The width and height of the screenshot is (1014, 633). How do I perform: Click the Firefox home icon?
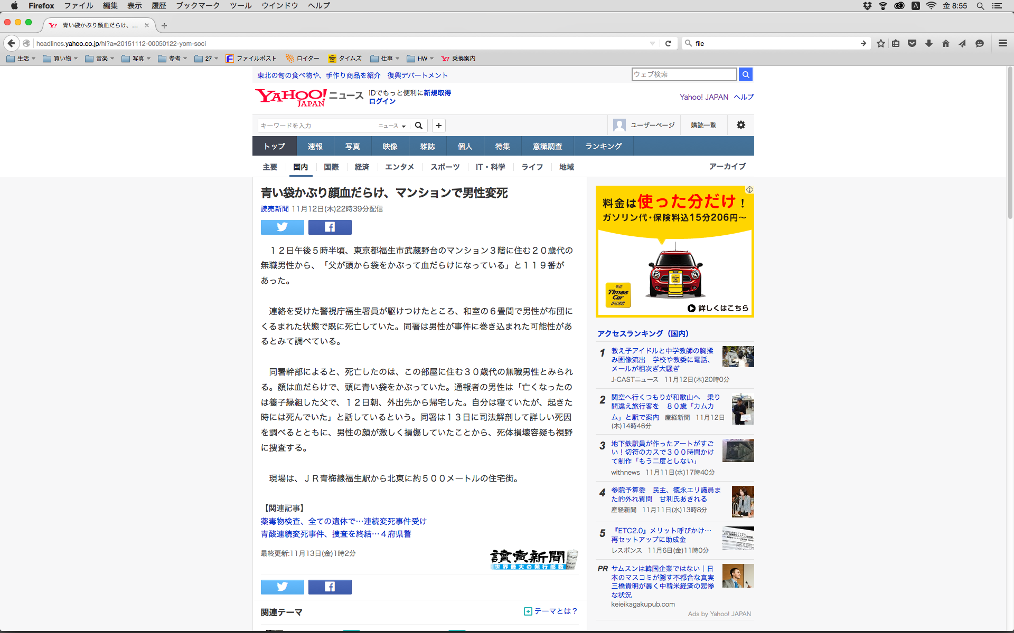tap(945, 43)
